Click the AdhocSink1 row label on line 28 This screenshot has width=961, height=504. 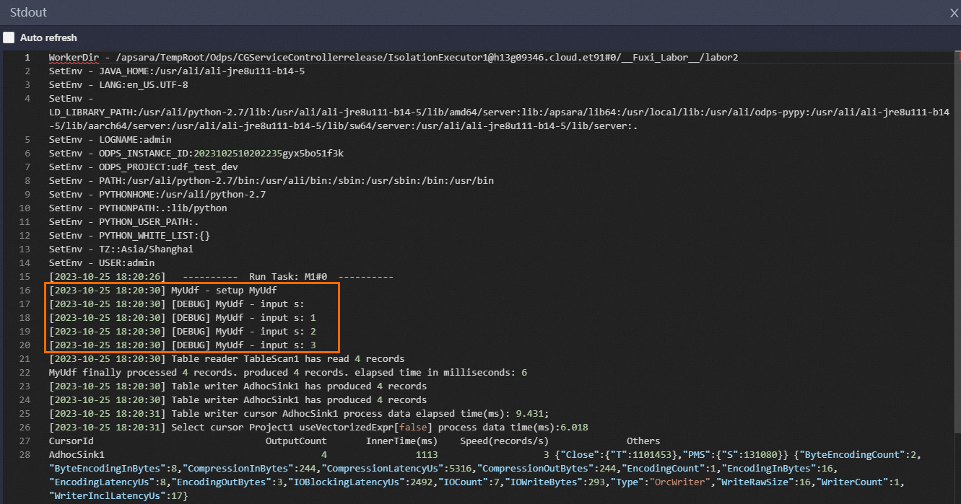tap(77, 455)
